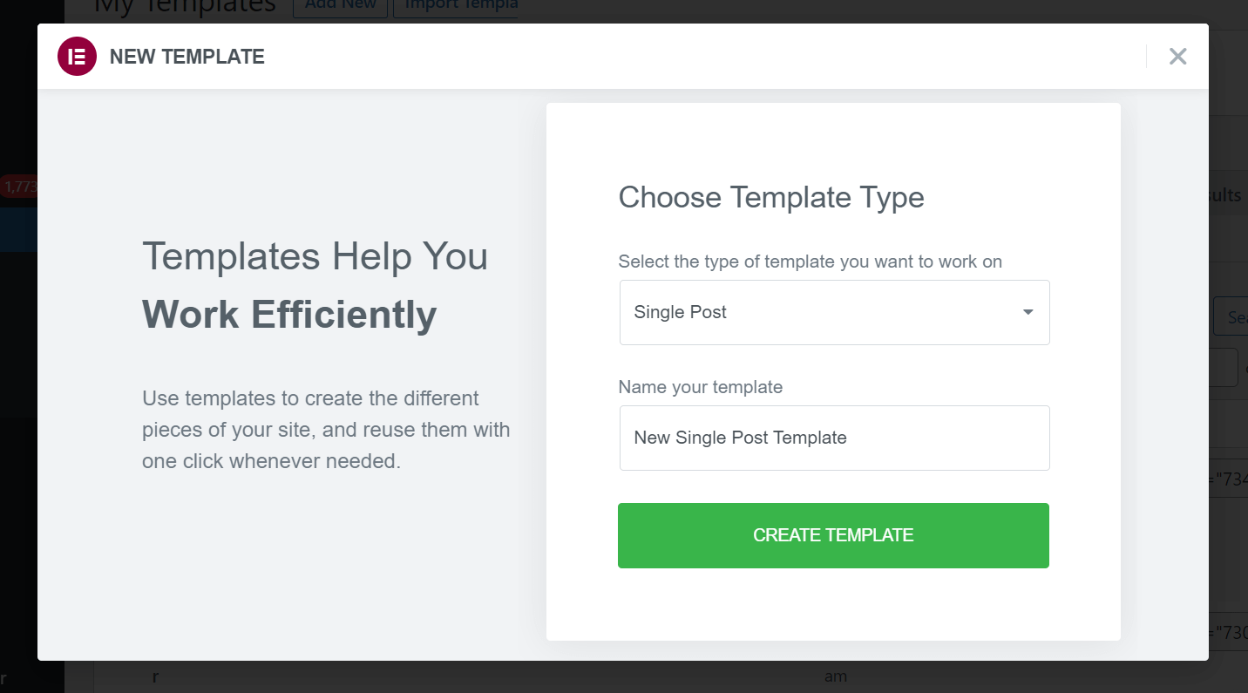Click the Add New button behind the dialog
Screen dimensions: 1248x693
tap(340, 5)
